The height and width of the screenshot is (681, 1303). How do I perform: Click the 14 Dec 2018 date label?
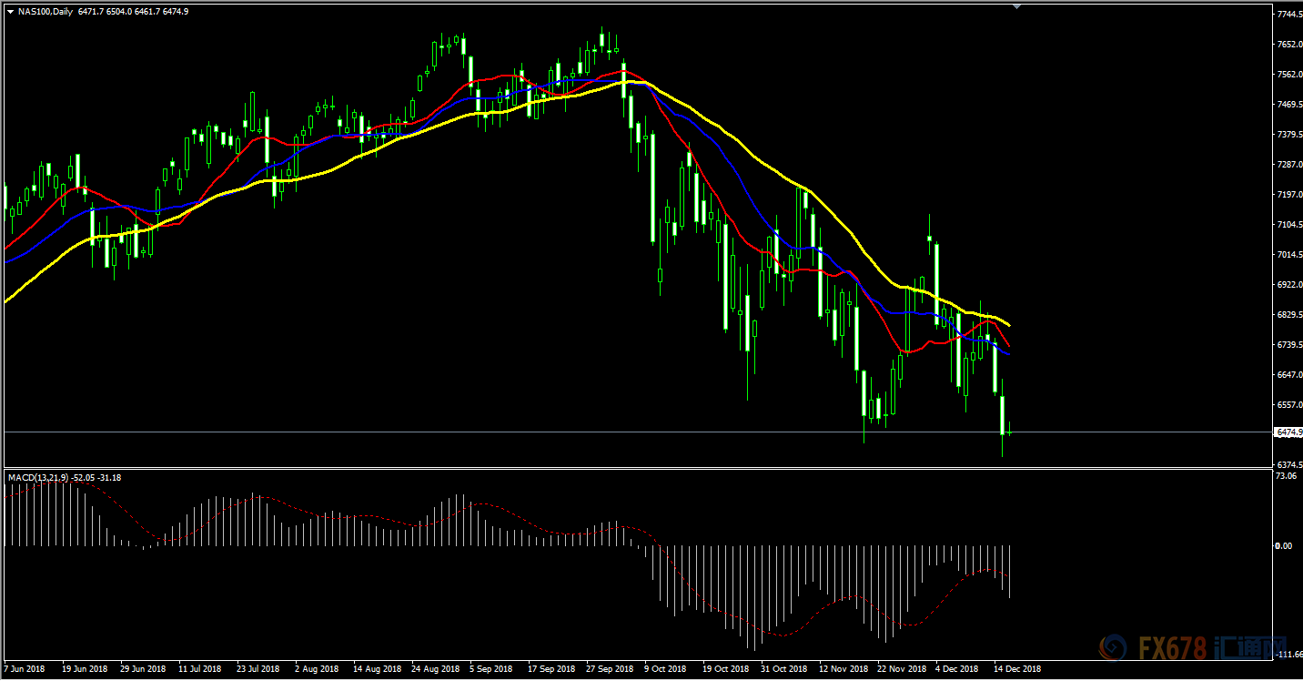pyautogui.click(x=1016, y=668)
